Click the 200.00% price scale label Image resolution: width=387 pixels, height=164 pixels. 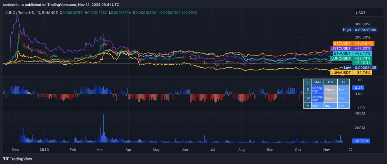click(362, 37)
